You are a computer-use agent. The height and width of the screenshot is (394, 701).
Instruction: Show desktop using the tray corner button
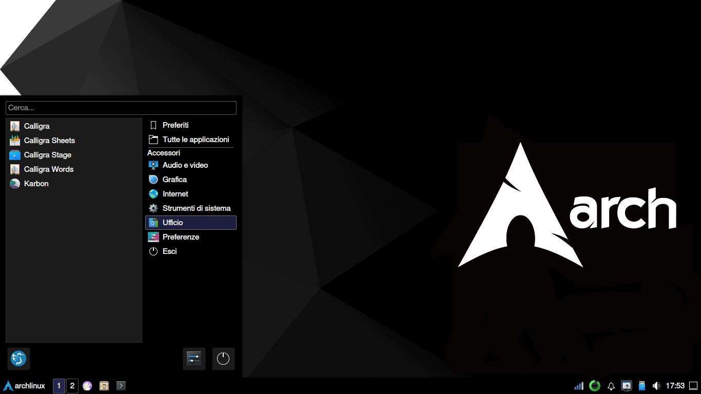693,386
